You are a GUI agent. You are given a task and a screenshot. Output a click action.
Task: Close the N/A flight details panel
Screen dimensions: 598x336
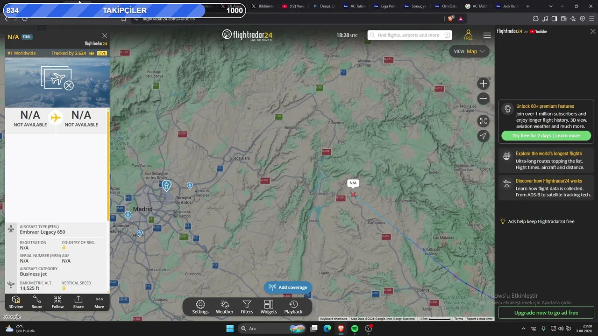(105, 35)
